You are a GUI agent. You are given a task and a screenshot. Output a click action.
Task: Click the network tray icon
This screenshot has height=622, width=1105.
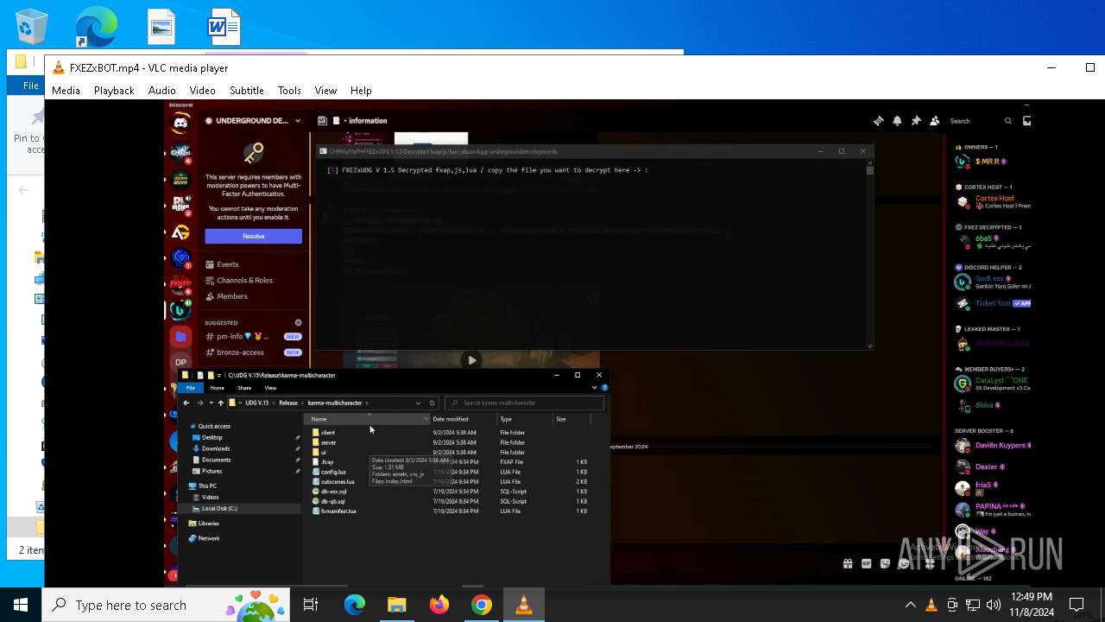pyautogui.click(x=973, y=605)
